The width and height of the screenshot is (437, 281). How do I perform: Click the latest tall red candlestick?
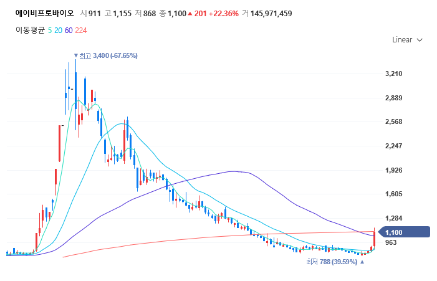coord(374,237)
